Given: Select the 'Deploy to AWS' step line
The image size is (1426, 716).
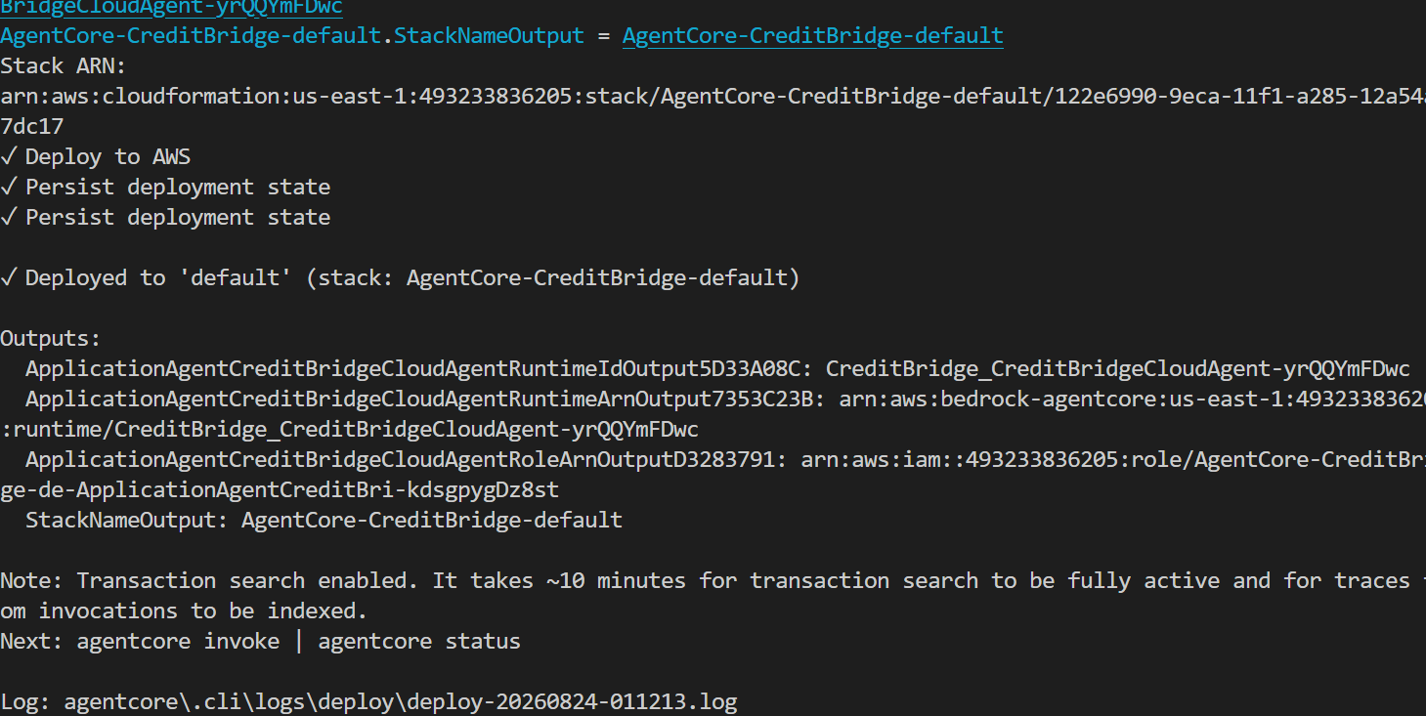Looking at the screenshot, I should pos(96,157).
